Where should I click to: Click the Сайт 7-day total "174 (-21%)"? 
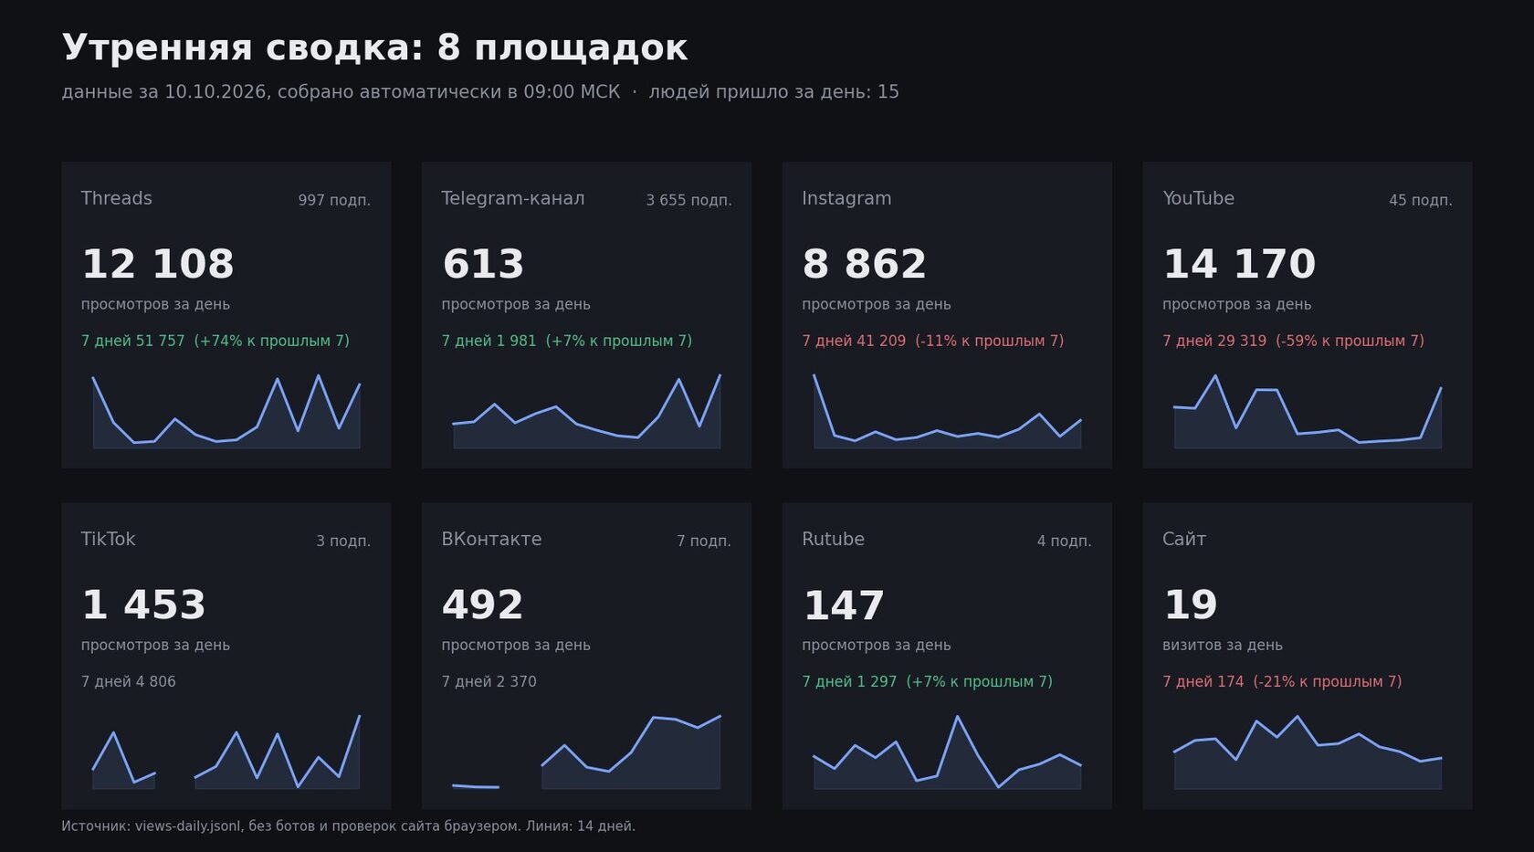coord(1282,681)
